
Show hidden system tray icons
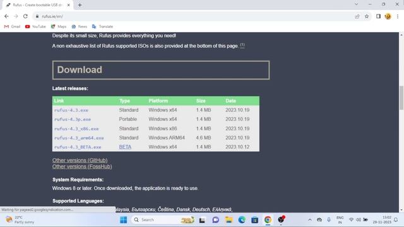pyautogui.click(x=310, y=220)
